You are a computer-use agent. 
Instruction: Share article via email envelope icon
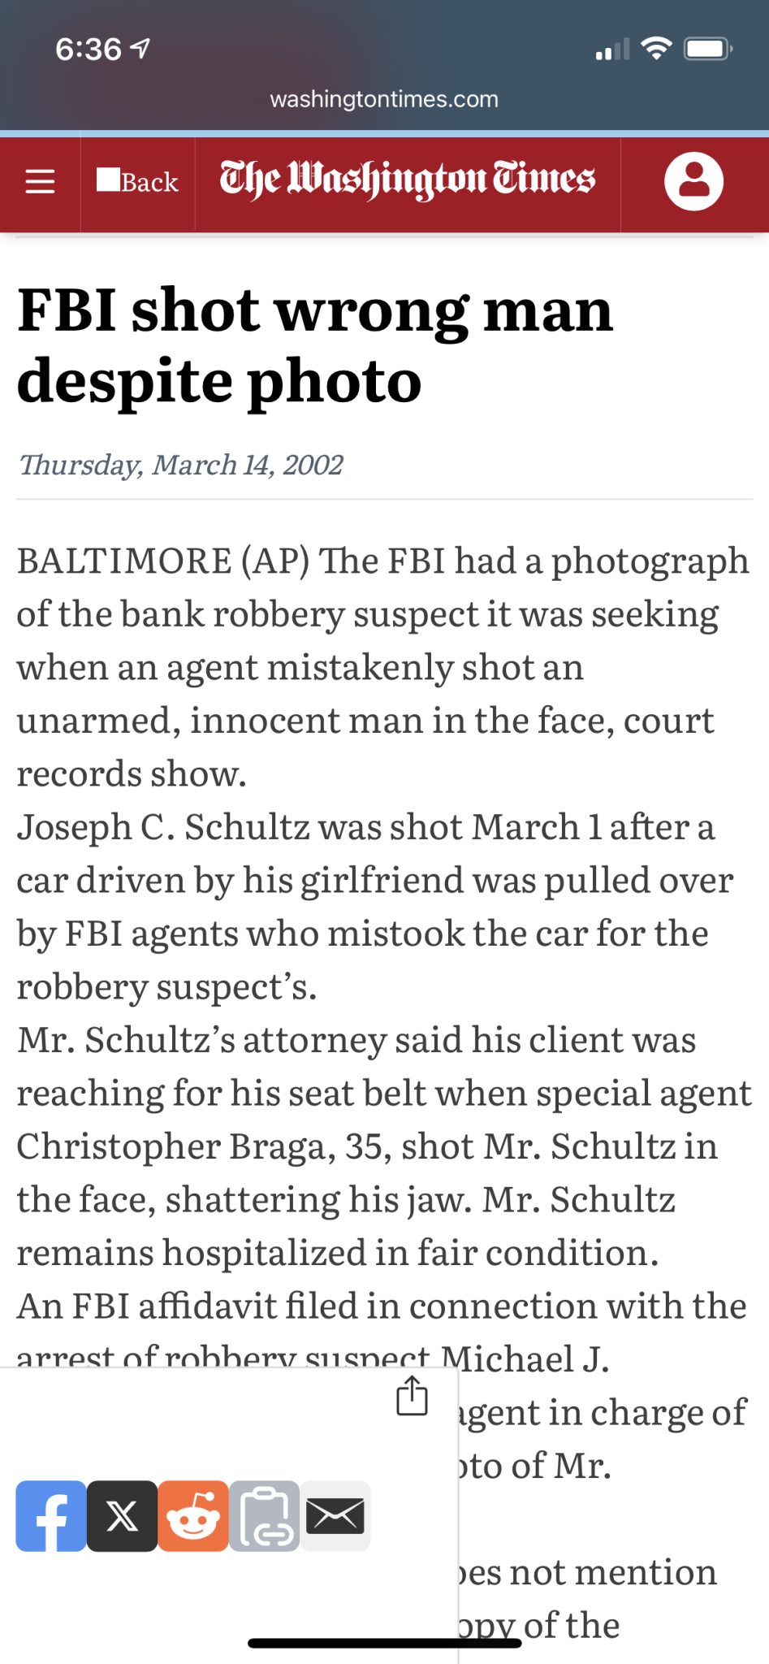coord(335,1516)
